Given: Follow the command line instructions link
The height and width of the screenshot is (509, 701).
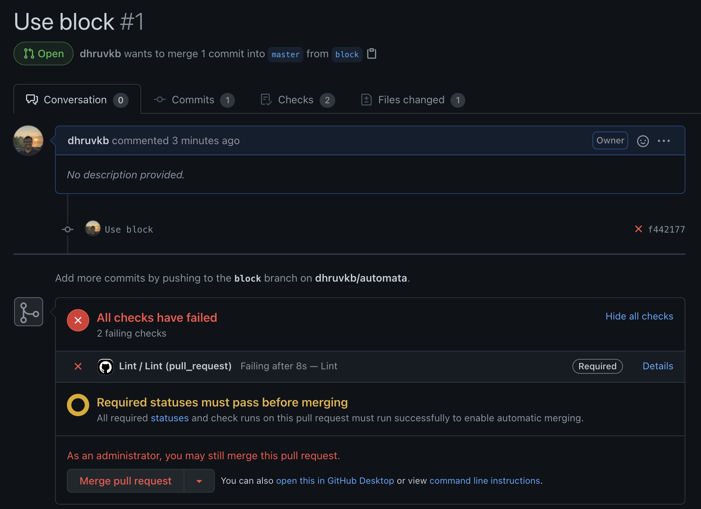Looking at the screenshot, I should [485, 481].
